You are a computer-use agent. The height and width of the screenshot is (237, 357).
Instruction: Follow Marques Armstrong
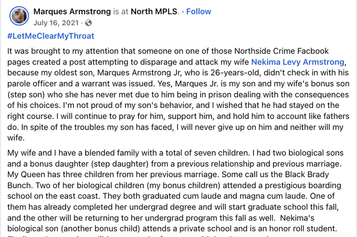[198, 11]
